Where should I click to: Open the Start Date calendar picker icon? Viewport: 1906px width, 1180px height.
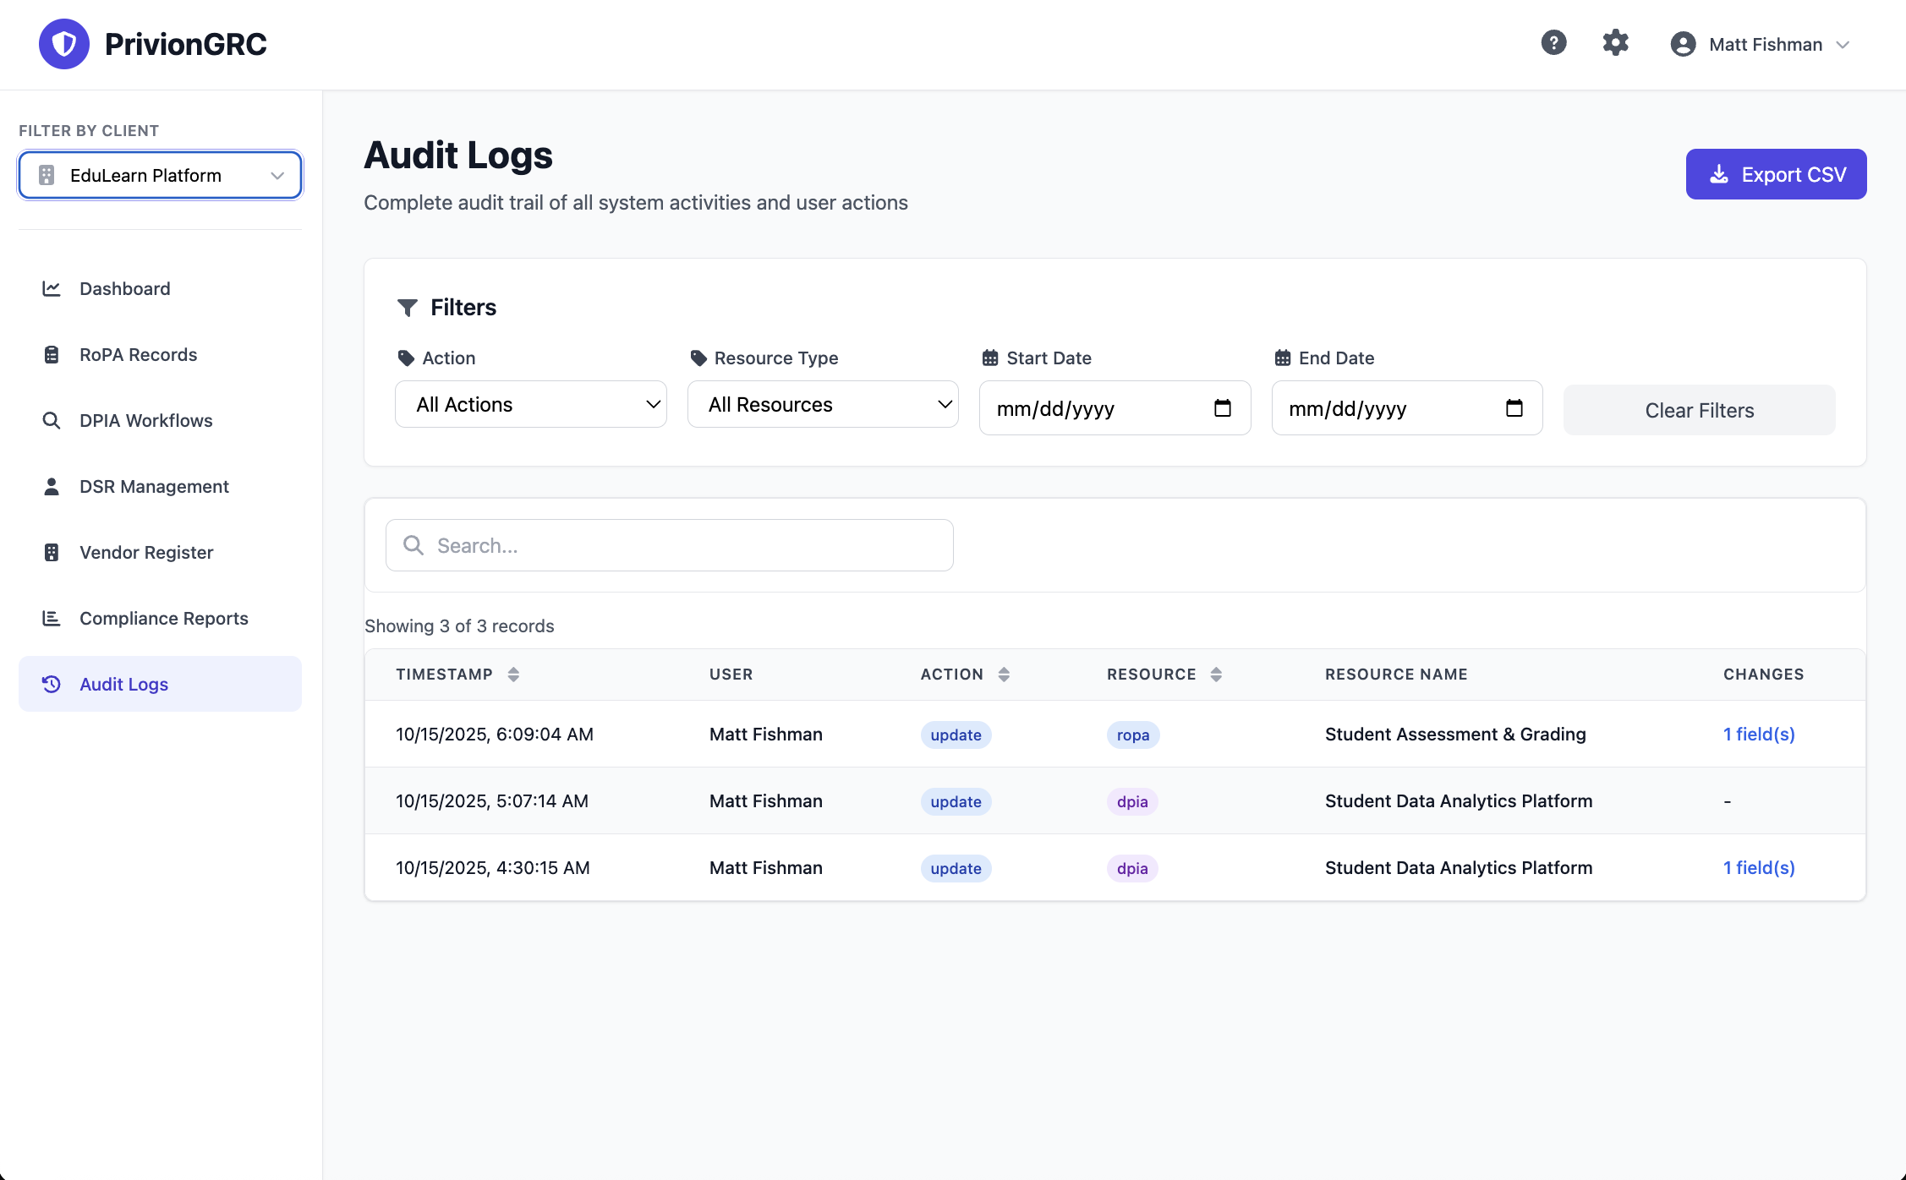pyautogui.click(x=1222, y=408)
